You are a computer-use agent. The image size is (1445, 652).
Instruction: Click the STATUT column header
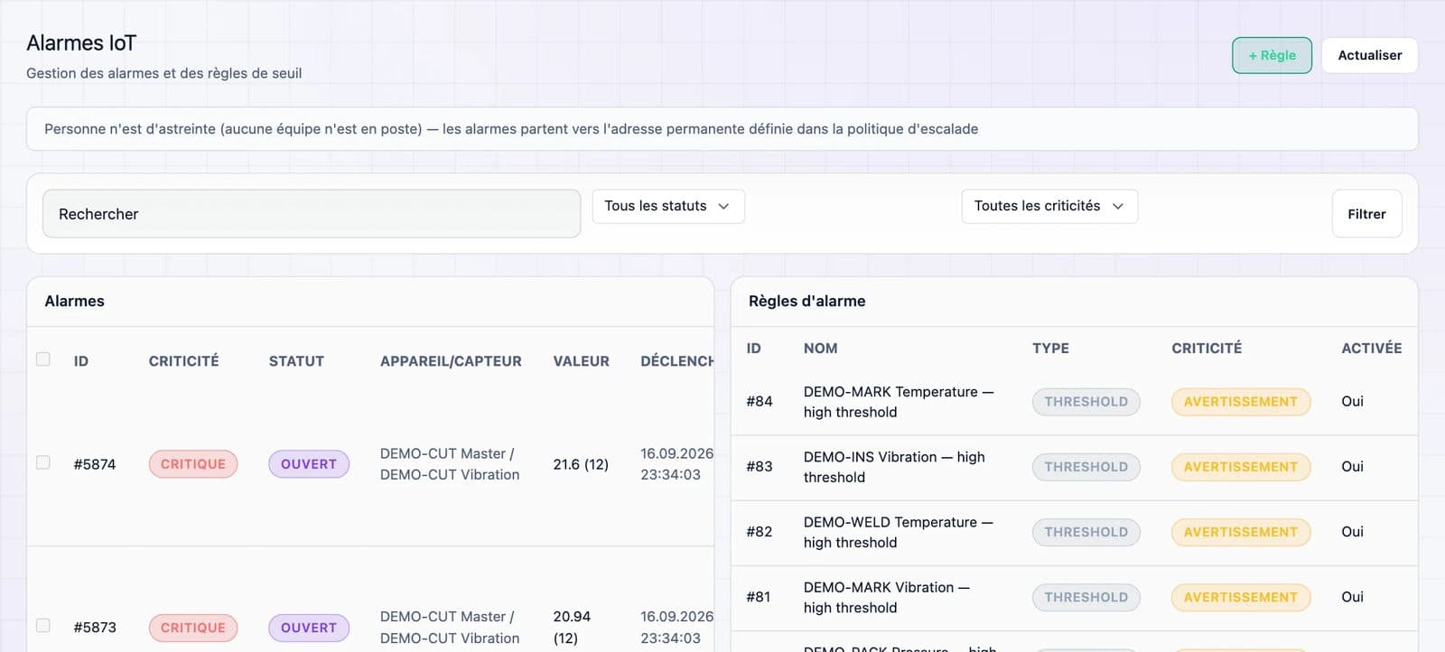click(x=296, y=361)
